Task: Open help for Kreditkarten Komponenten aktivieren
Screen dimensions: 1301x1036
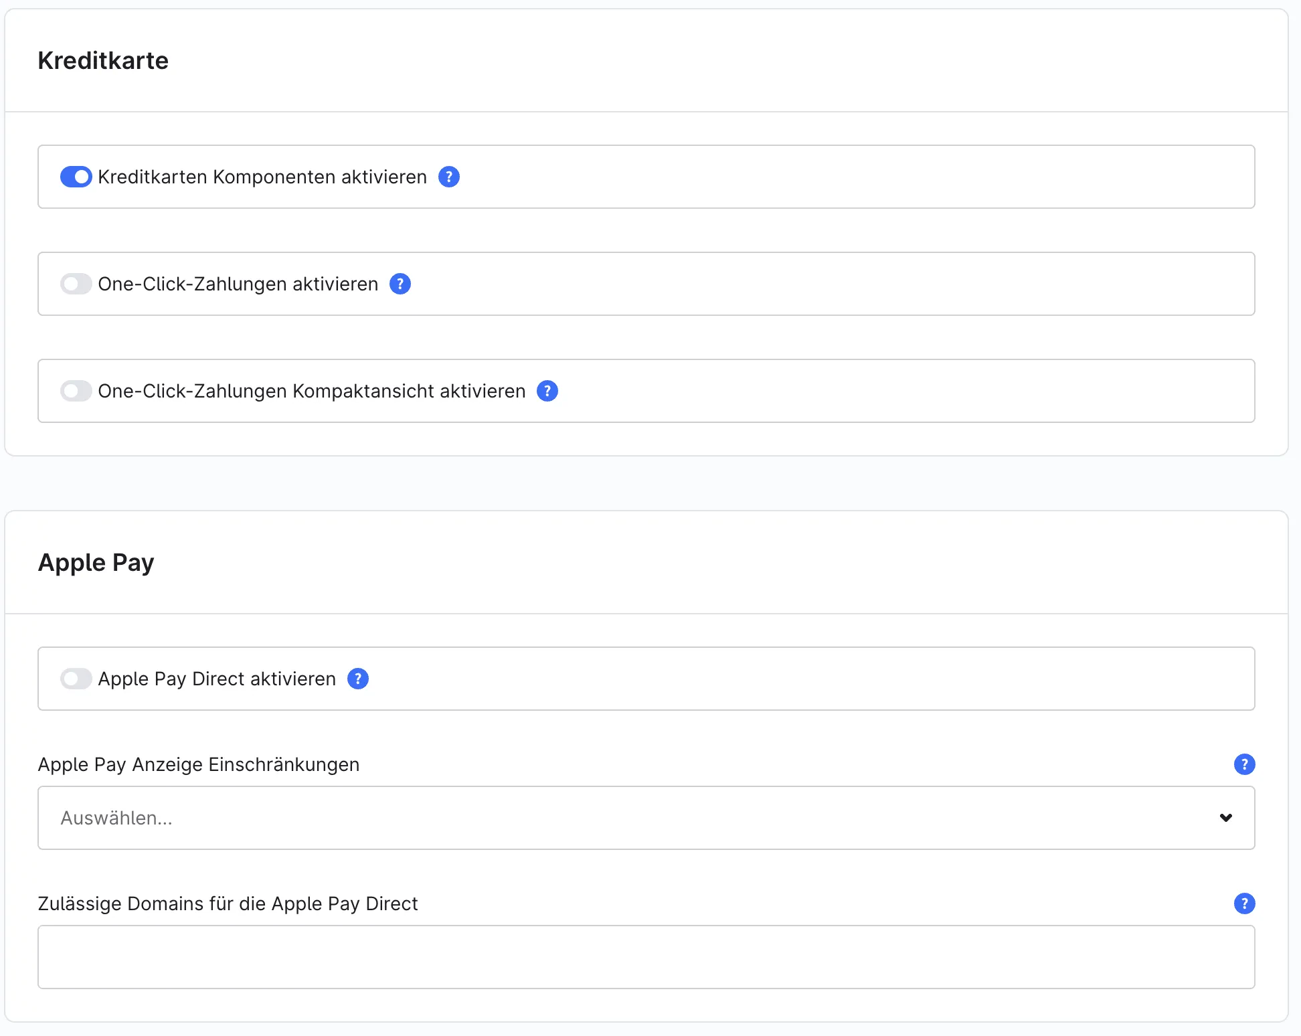Action: pos(448,177)
